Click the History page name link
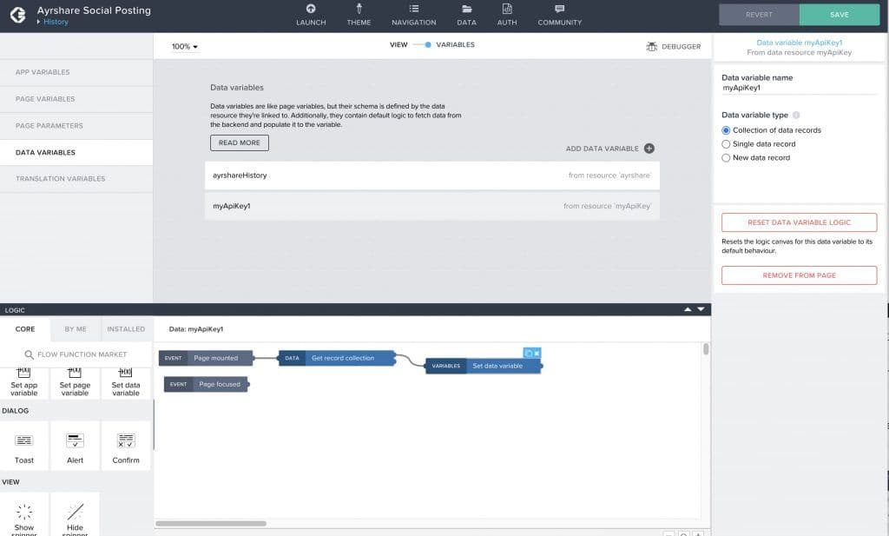889x536 pixels. 56,22
